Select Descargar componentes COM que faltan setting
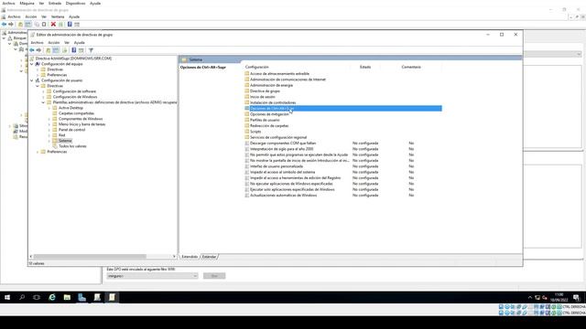The width and height of the screenshot is (586, 329). (283, 143)
